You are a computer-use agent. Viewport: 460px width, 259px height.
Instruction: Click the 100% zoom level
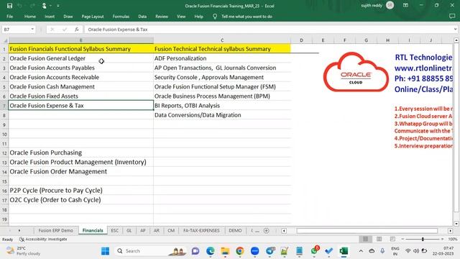[x=453, y=239]
